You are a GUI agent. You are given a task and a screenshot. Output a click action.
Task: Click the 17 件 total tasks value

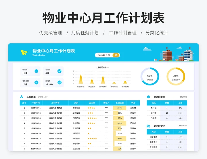[x=25, y=84]
